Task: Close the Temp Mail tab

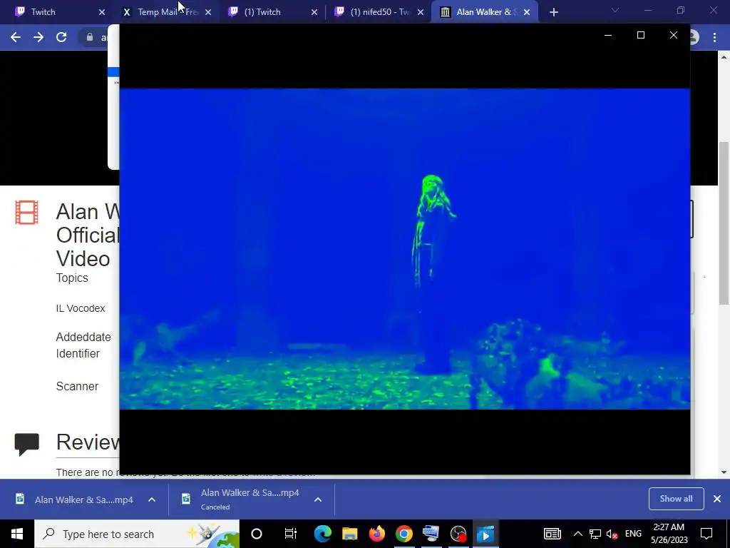Action: click(208, 12)
